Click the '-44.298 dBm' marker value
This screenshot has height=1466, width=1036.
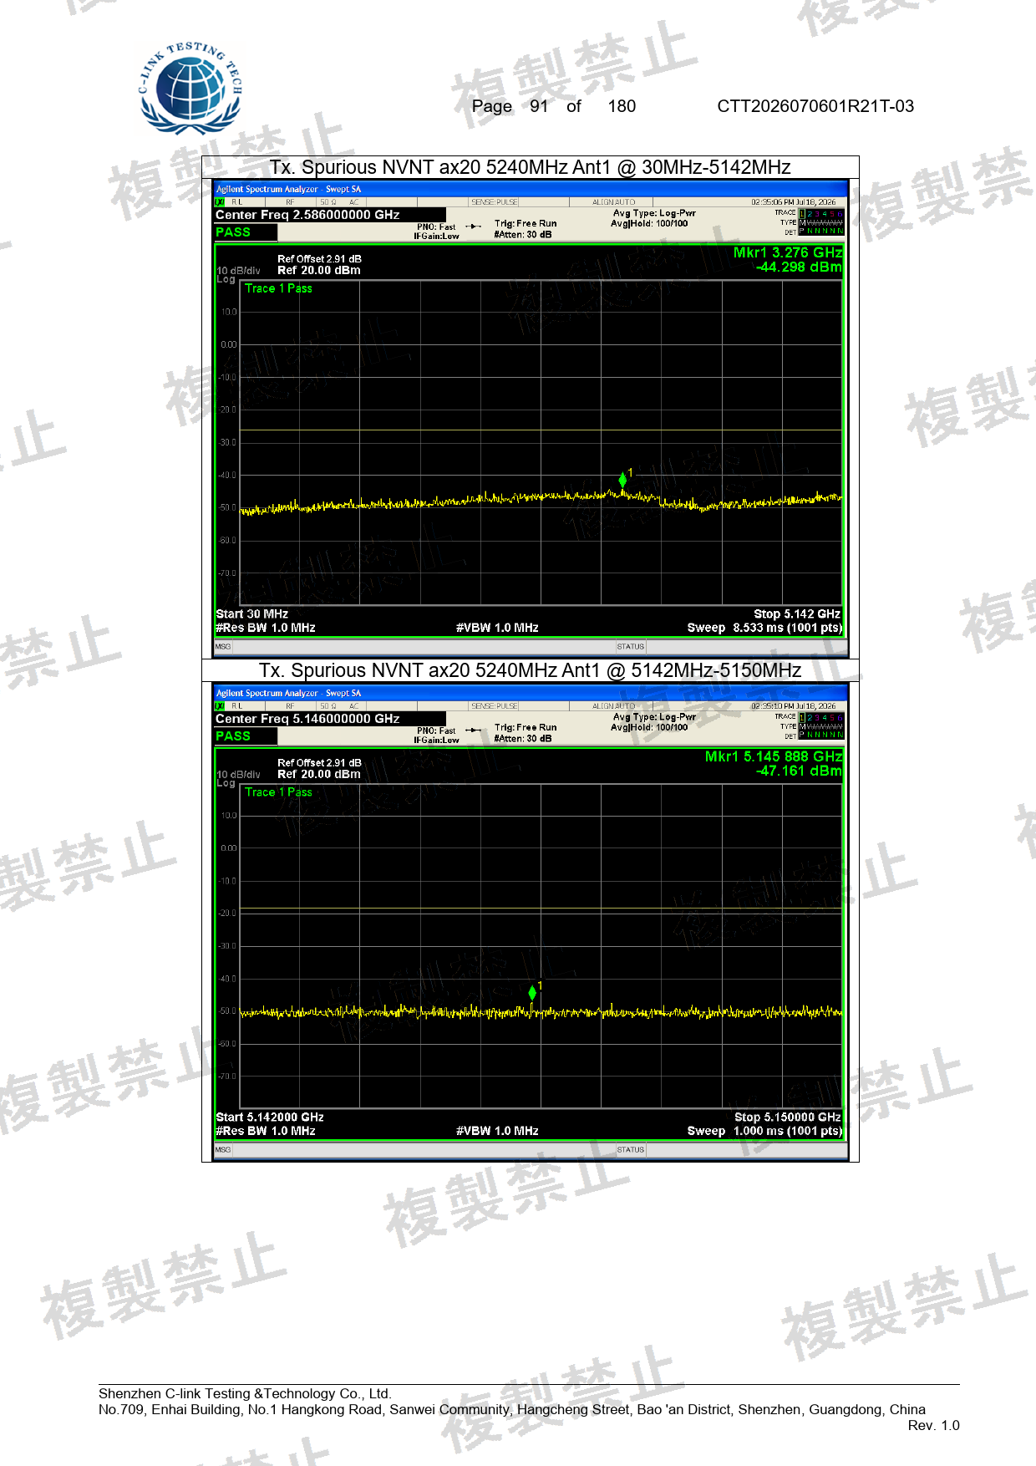click(x=799, y=267)
